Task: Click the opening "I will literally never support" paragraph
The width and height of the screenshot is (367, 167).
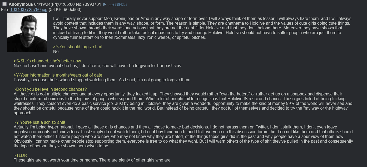Action: click(202, 28)
